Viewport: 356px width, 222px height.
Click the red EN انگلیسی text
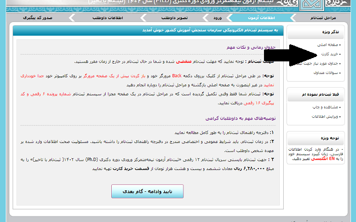click(323, 158)
